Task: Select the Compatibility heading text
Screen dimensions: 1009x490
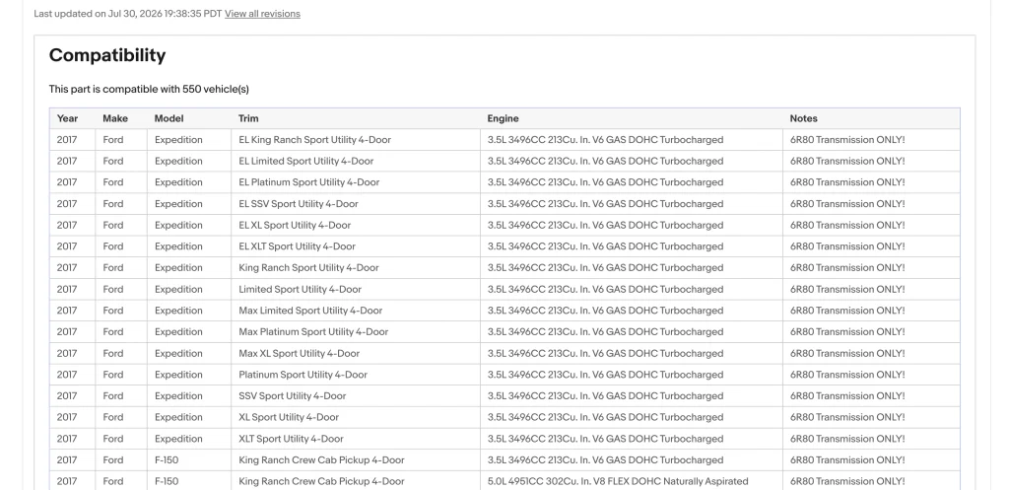Action: coord(107,55)
